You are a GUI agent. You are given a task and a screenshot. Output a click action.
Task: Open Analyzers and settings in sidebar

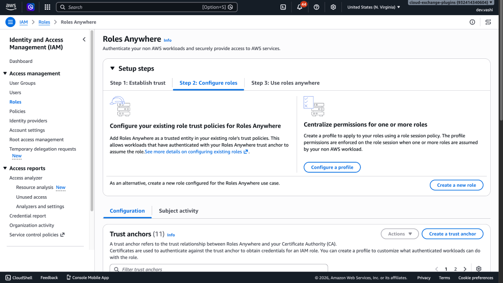[x=40, y=206]
